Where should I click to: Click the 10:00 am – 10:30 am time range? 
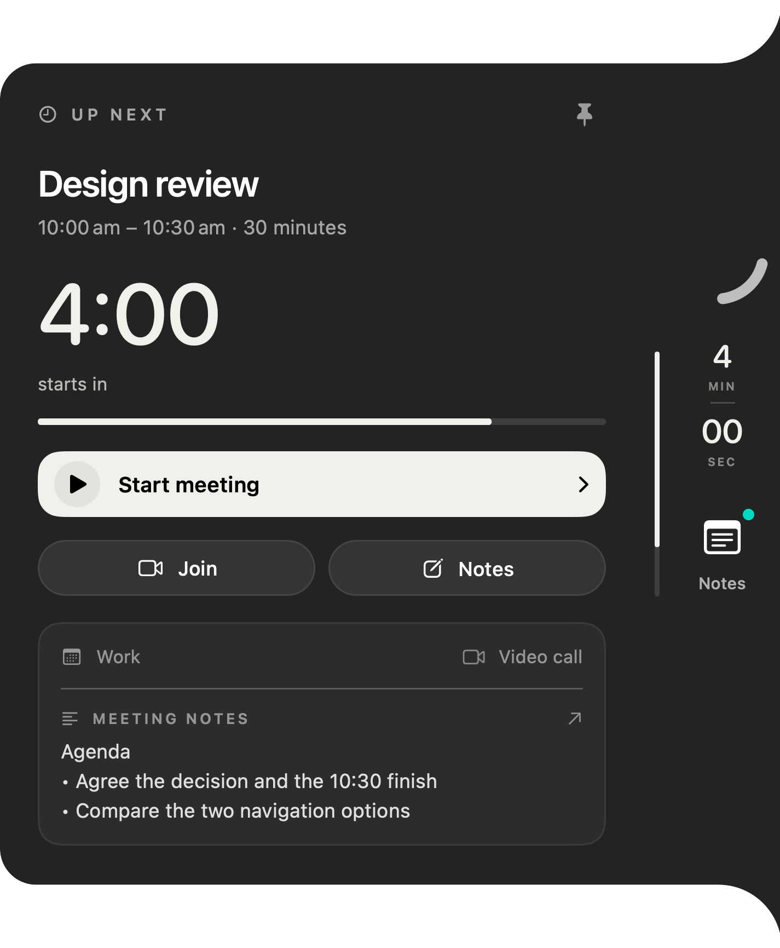(132, 227)
